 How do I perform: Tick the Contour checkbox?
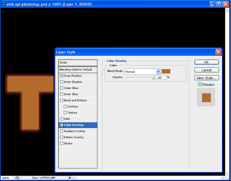point(65,107)
